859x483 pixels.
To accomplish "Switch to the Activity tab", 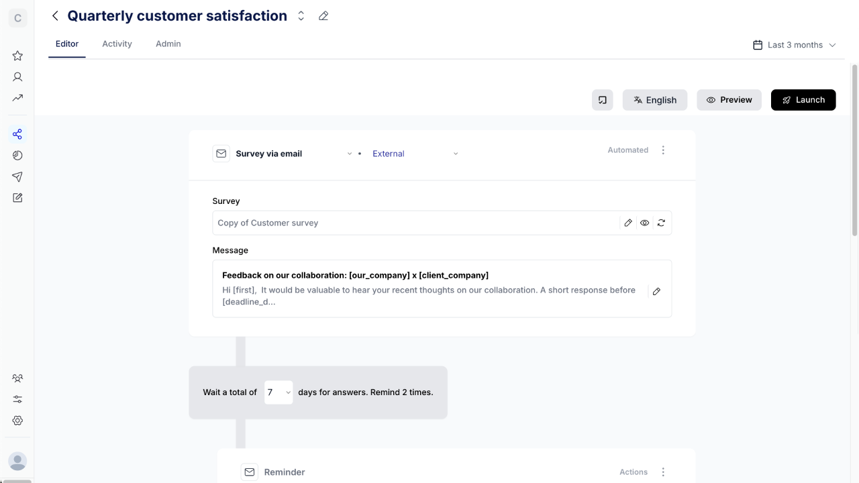I will [117, 44].
